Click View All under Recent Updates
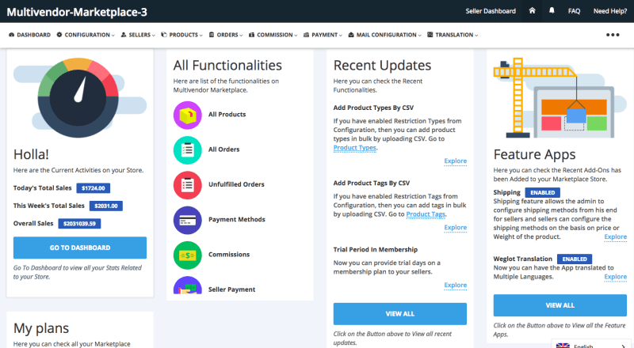This screenshot has width=634, height=348. pos(399,313)
